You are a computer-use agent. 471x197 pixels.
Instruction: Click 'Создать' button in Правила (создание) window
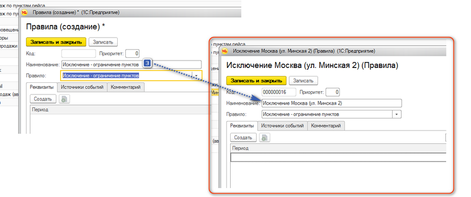pyautogui.click(x=43, y=99)
